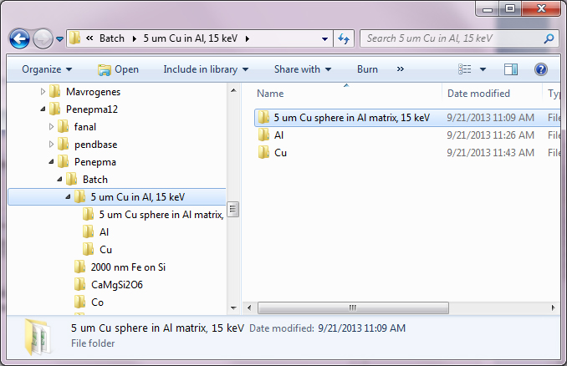Screen dimensions: 567x366
Task: Open the Share with menu
Action: tap(302, 69)
